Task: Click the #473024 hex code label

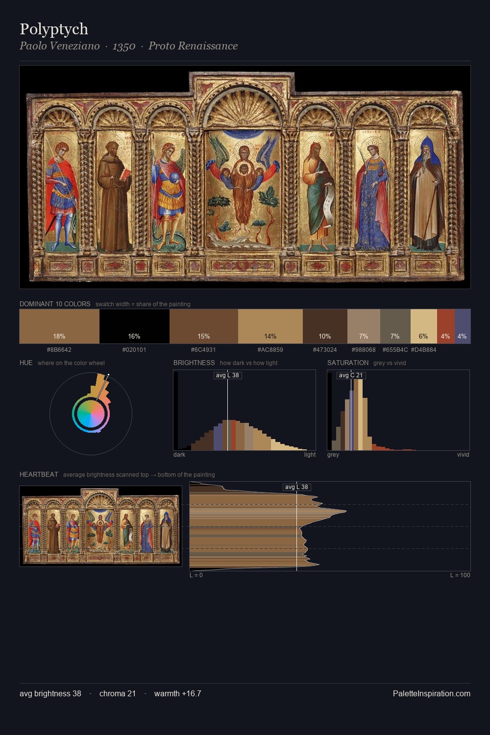Action: [x=325, y=350]
